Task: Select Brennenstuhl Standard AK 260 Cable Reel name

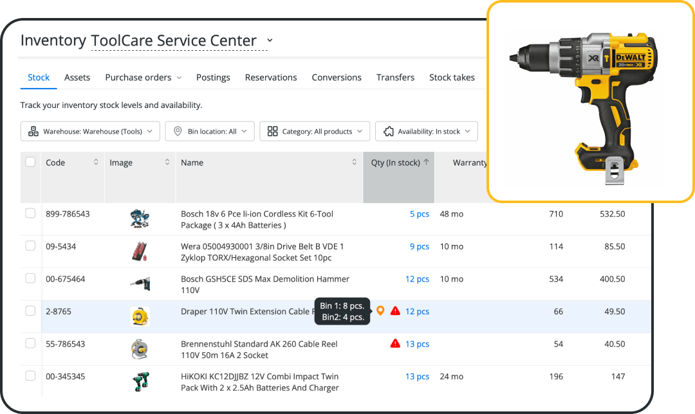Action: click(259, 349)
